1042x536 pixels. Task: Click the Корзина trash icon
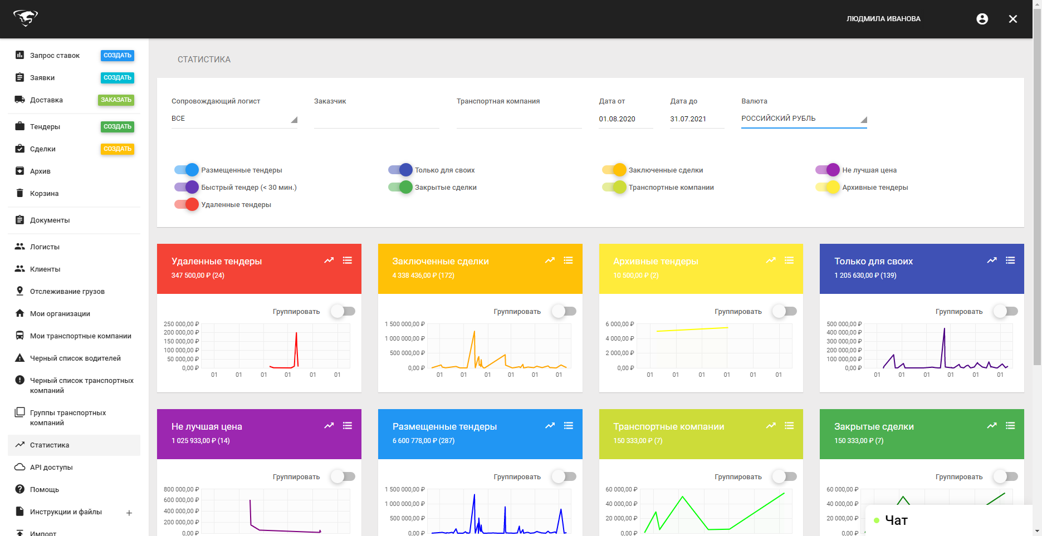point(19,193)
